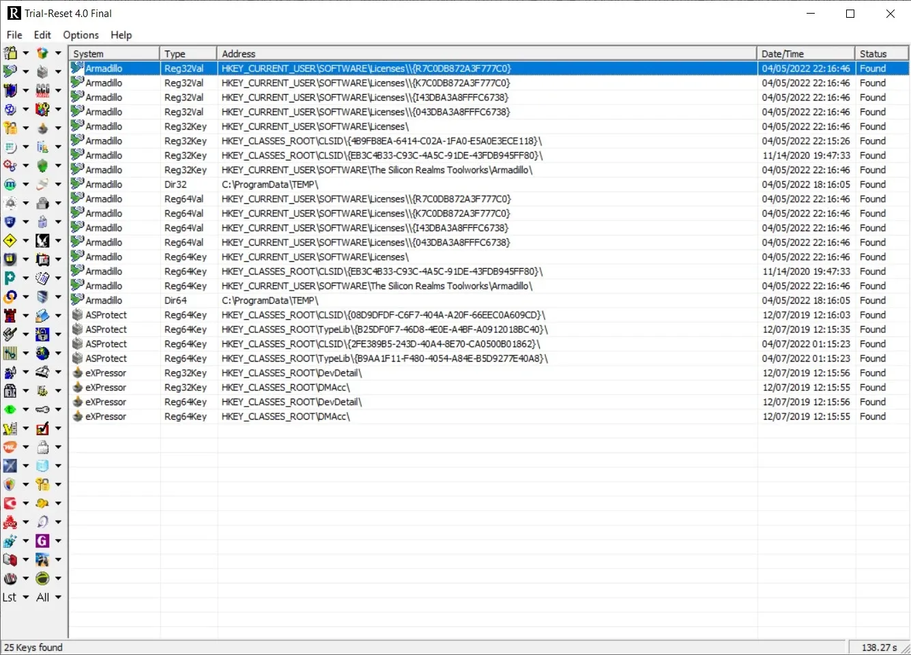Viewport: 911px width, 655px height.
Task: Choose the black eagle icon
Action: pyautogui.click(x=42, y=240)
